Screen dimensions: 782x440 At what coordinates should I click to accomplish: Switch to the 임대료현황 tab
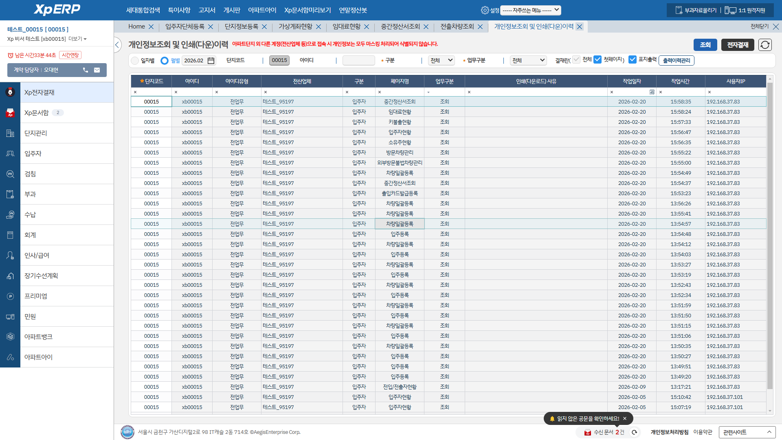[346, 26]
